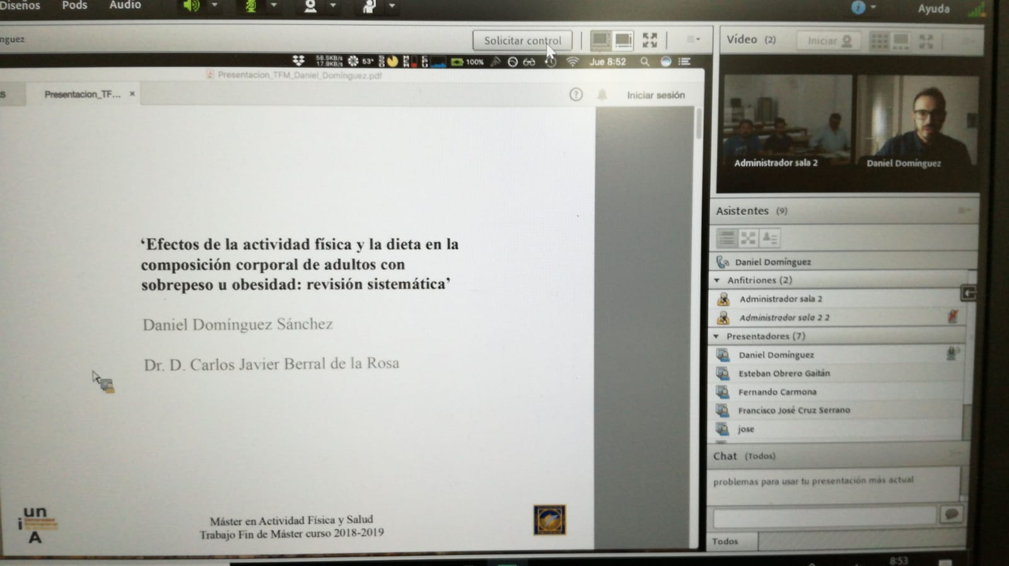Select Daniel Domínguez under Presentadores

(837, 355)
